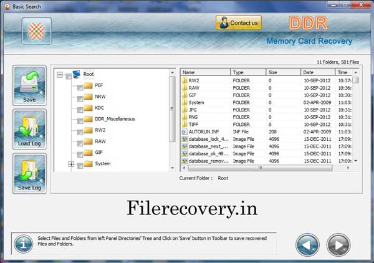Click the RW2 folder icon in tree

89,130
